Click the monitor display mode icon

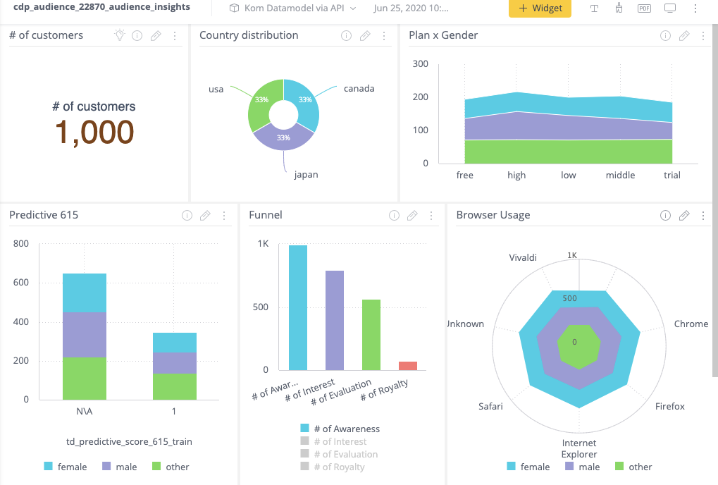coord(670,8)
